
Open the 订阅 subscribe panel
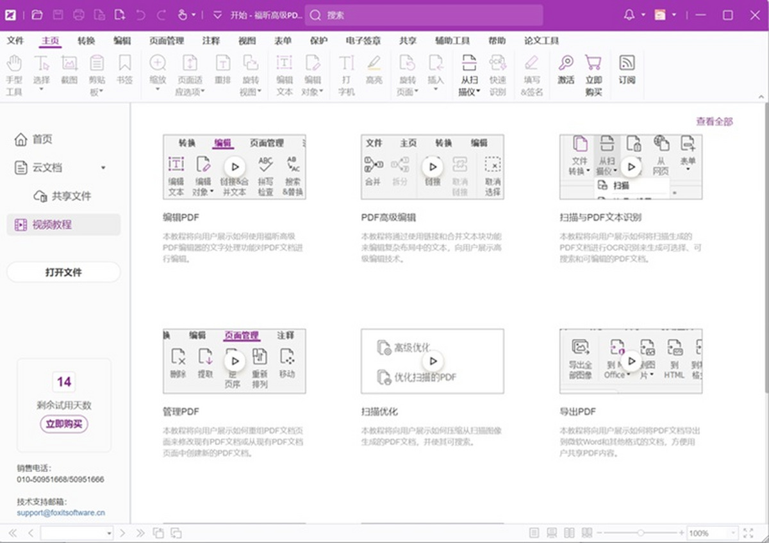click(627, 70)
